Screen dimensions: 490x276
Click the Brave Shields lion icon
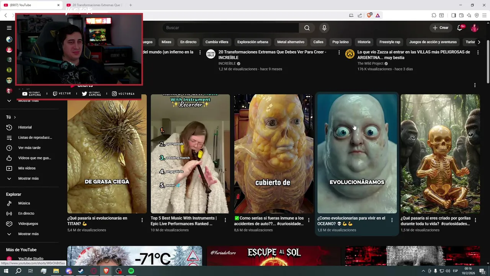(x=369, y=15)
